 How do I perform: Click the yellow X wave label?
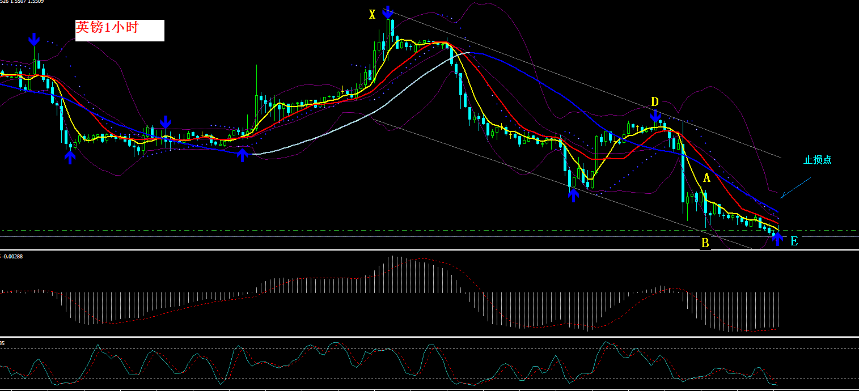point(372,15)
